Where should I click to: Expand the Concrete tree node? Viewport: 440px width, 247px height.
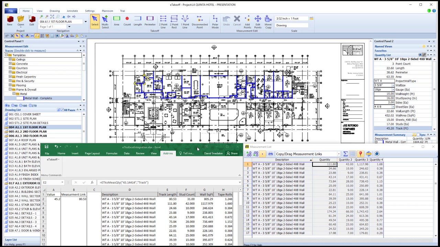coord(10,64)
